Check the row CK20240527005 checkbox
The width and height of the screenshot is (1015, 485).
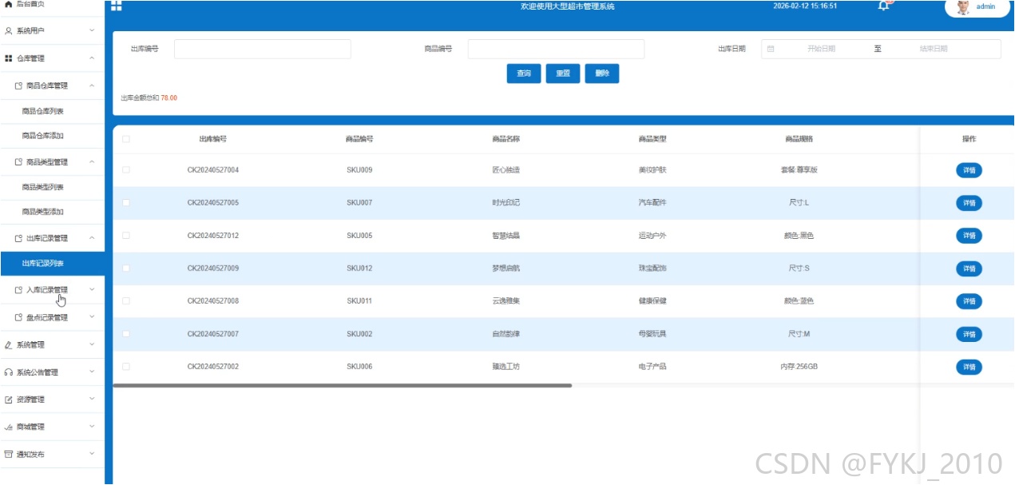[126, 203]
